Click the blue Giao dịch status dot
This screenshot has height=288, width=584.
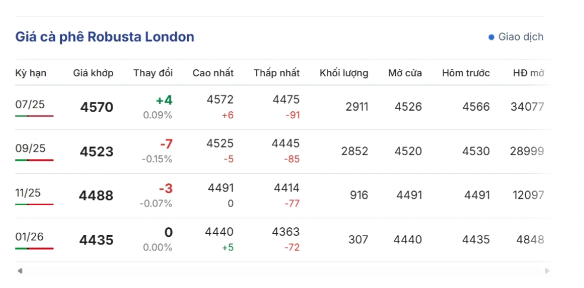click(491, 37)
